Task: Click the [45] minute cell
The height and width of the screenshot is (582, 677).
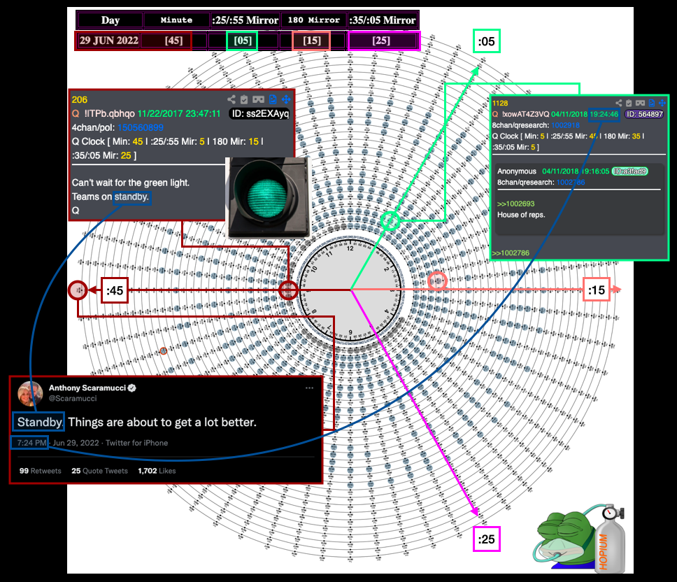Action: pos(173,41)
